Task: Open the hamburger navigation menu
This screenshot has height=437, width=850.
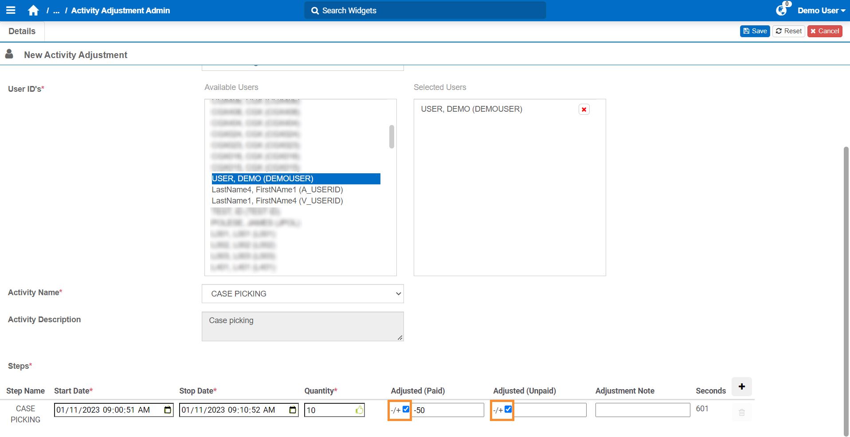Action: coord(11,10)
